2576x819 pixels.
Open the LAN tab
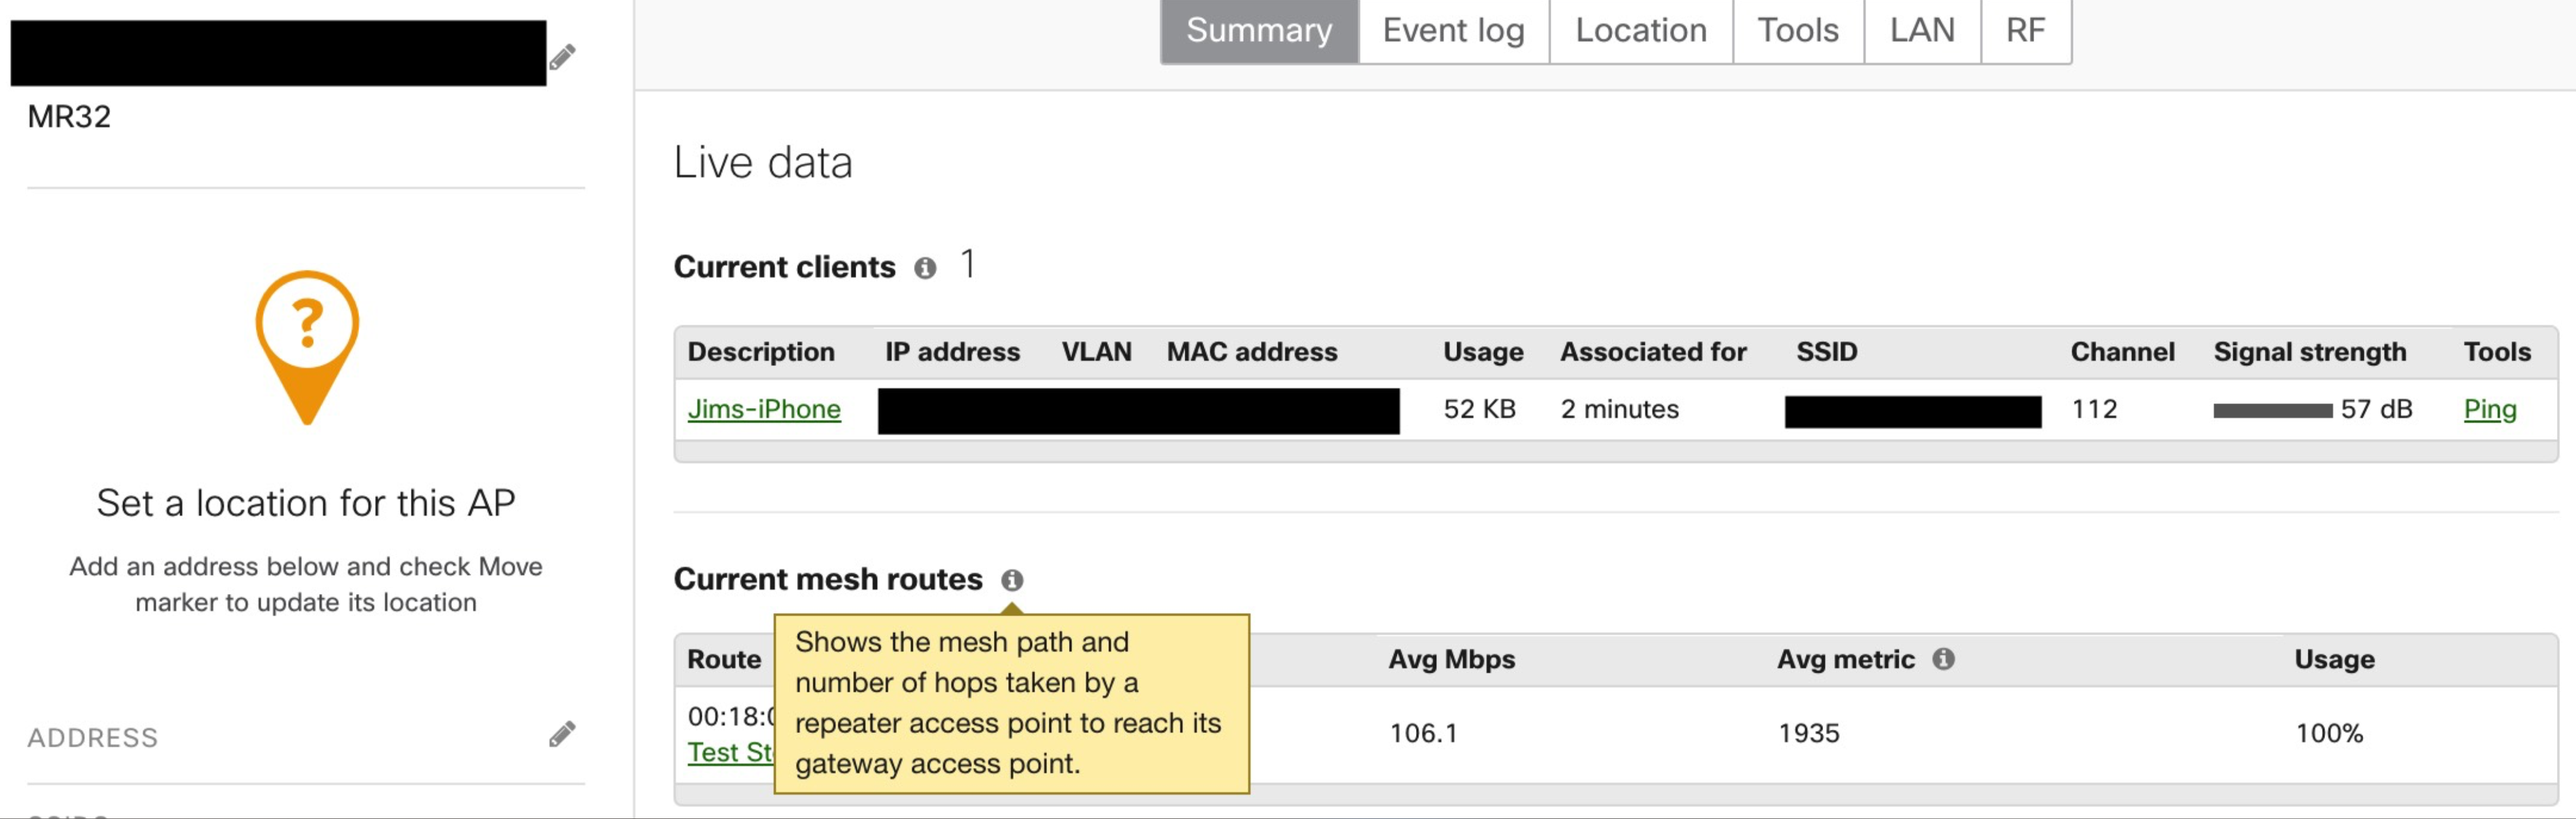coord(1921,30)
